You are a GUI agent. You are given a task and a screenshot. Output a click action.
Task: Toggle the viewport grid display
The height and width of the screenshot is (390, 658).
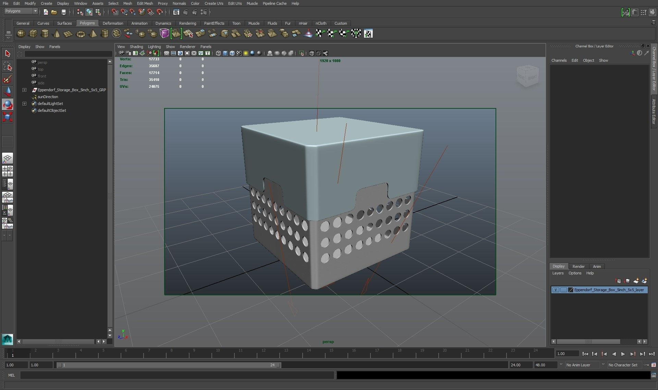click(167, 53)
